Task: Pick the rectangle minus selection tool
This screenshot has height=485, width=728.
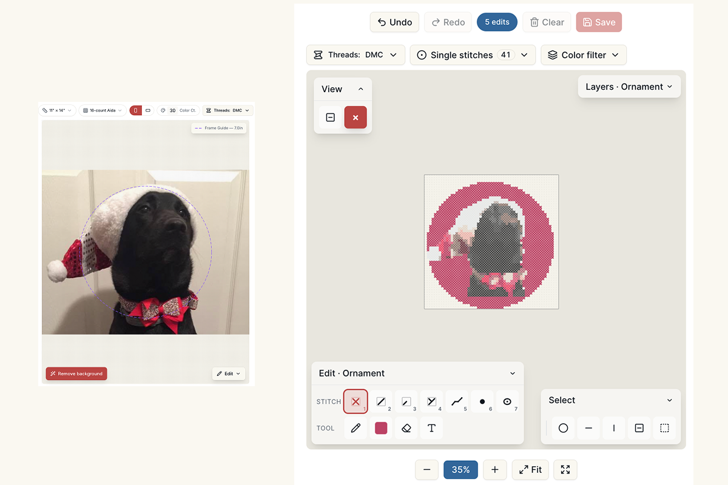Action: (639, 428)
